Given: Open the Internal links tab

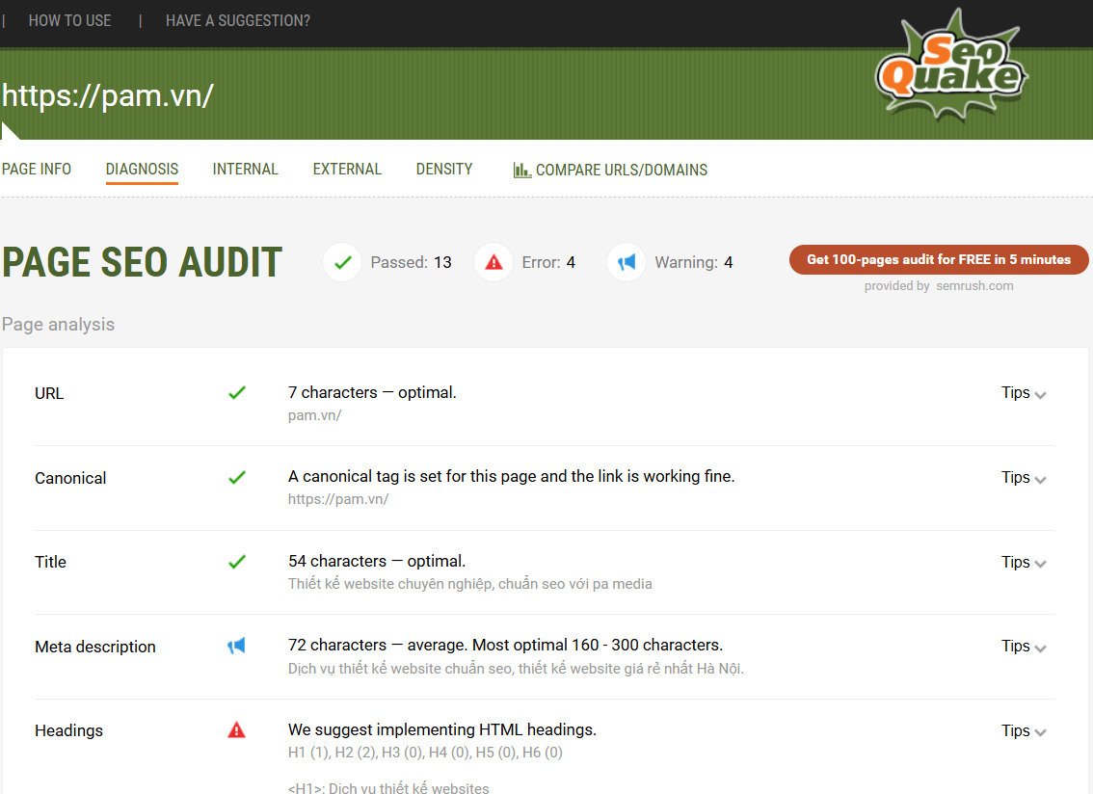Looking at the screenshot, I should click(x=245, y=170).
